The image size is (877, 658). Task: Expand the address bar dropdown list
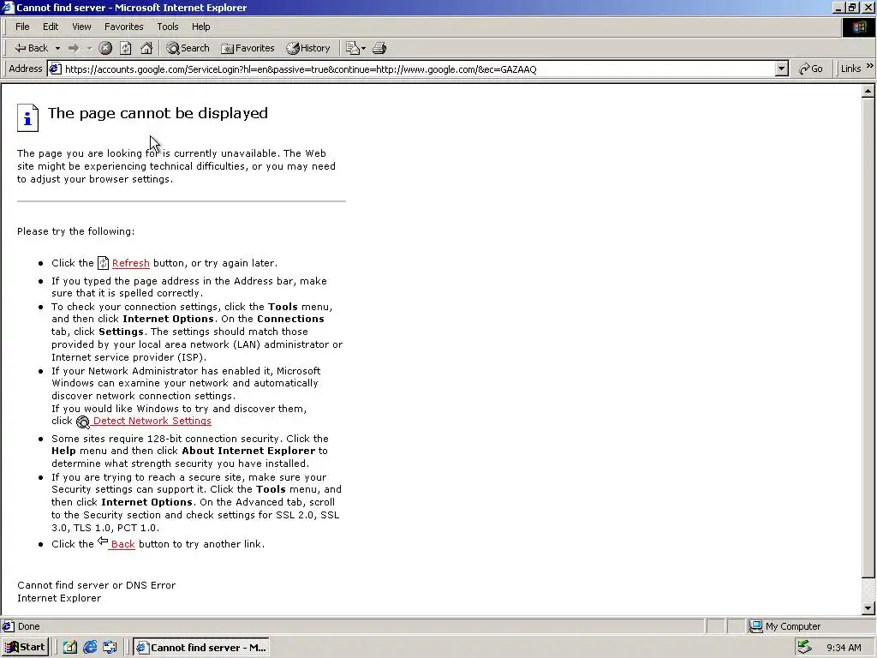click(x=782, y=69)
